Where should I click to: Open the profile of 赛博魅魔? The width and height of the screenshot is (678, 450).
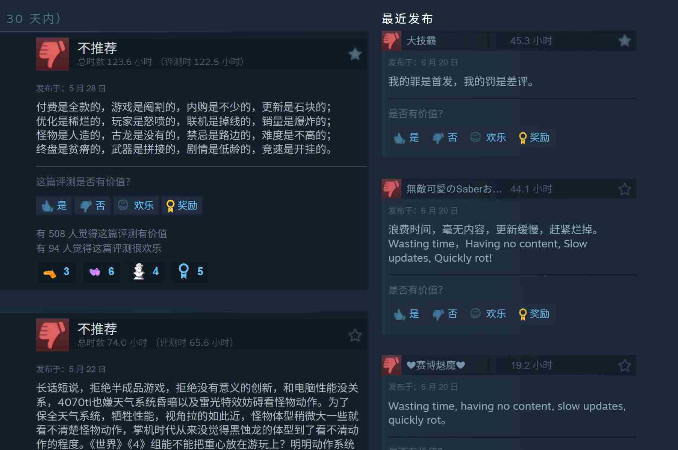436,365
